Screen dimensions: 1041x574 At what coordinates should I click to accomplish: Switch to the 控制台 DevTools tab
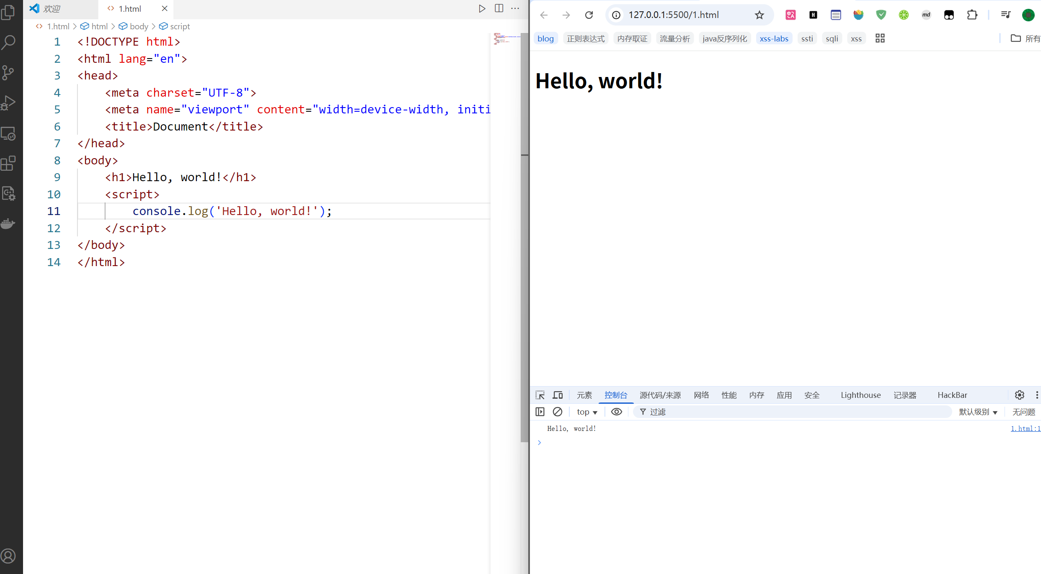pyautogui.click(x=616, y=395)
